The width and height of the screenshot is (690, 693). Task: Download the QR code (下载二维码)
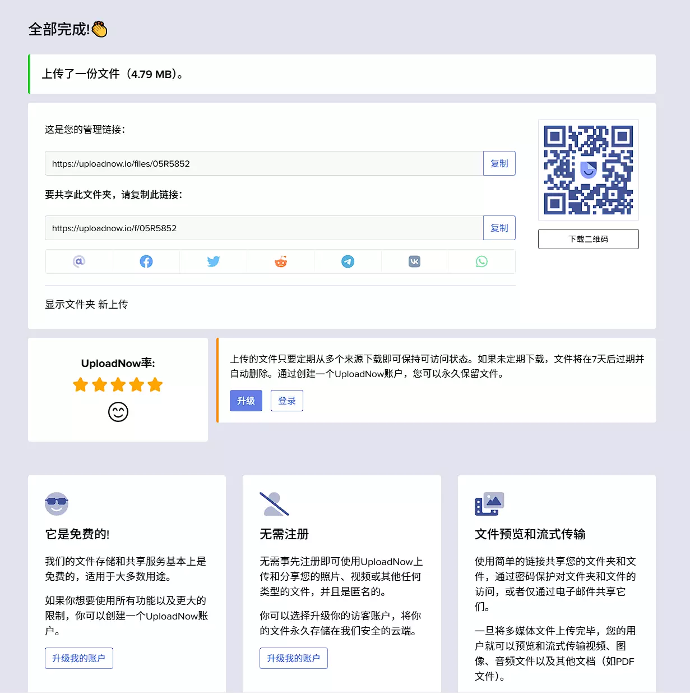(x=588, y=239)
